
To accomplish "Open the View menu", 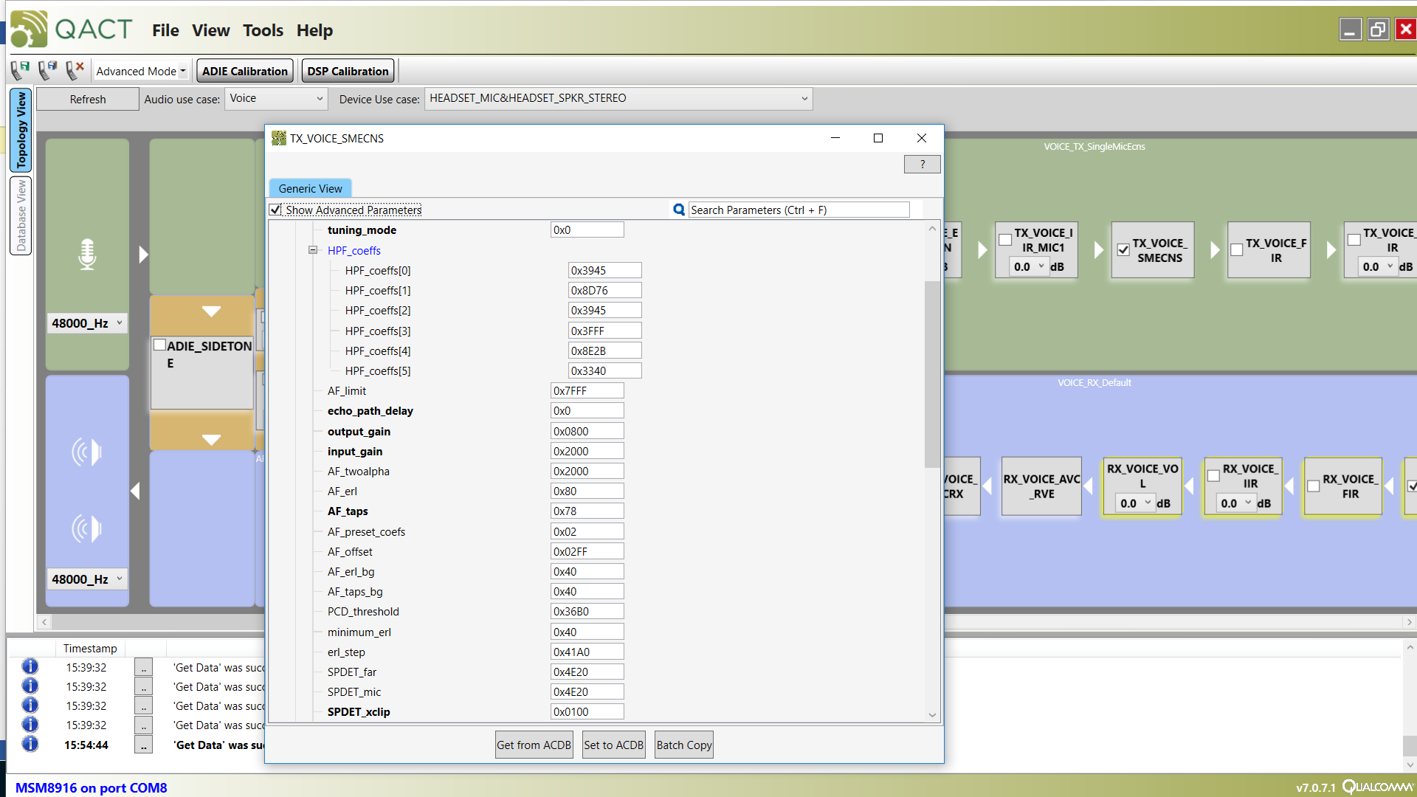I will coord(211,30).
